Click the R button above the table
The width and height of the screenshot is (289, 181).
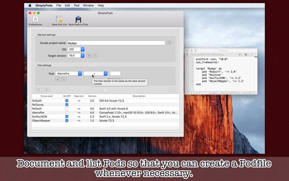[47, 90]
